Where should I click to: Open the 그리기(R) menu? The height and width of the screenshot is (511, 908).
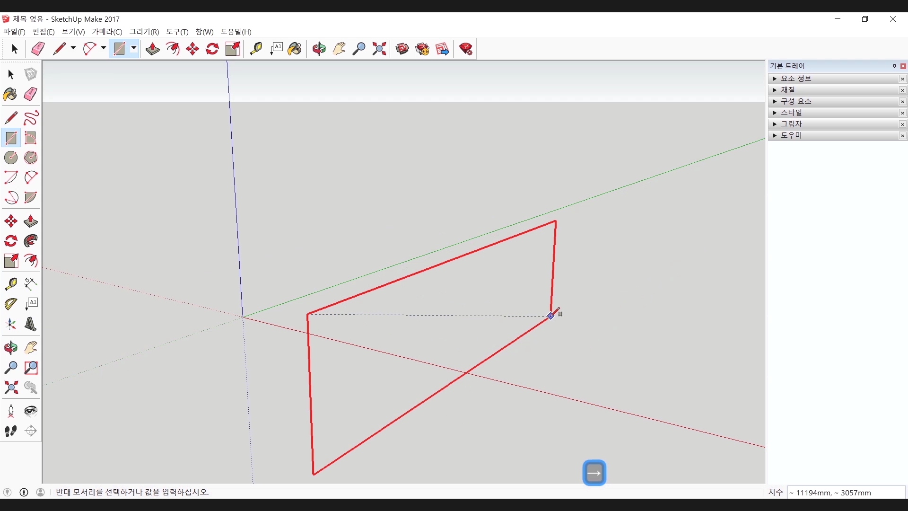144,32
